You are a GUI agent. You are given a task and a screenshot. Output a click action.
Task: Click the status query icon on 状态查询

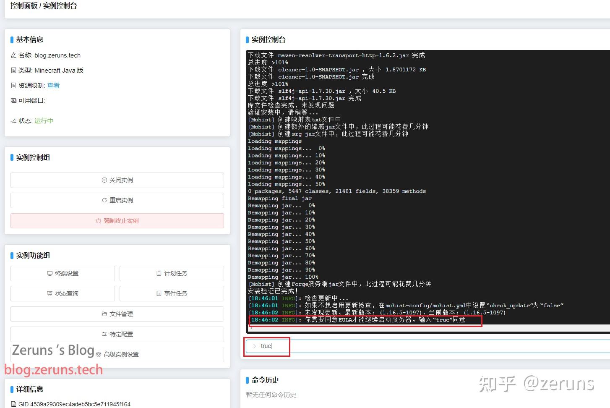tap(49, 293)
